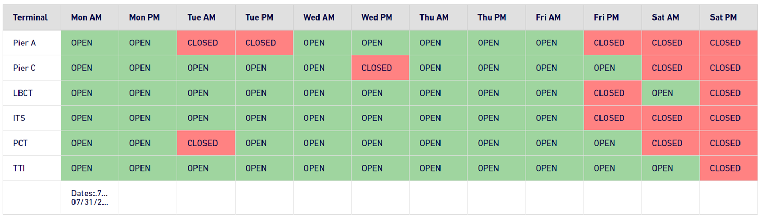Click the ITS Fri PM CLOSED cell
Image resolution: width=759 pixels, height=216 pixels.
tap(613, 118)
